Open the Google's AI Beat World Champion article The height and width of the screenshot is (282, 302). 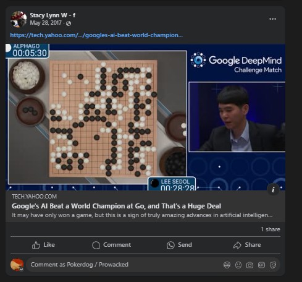(x=116, y=206)
